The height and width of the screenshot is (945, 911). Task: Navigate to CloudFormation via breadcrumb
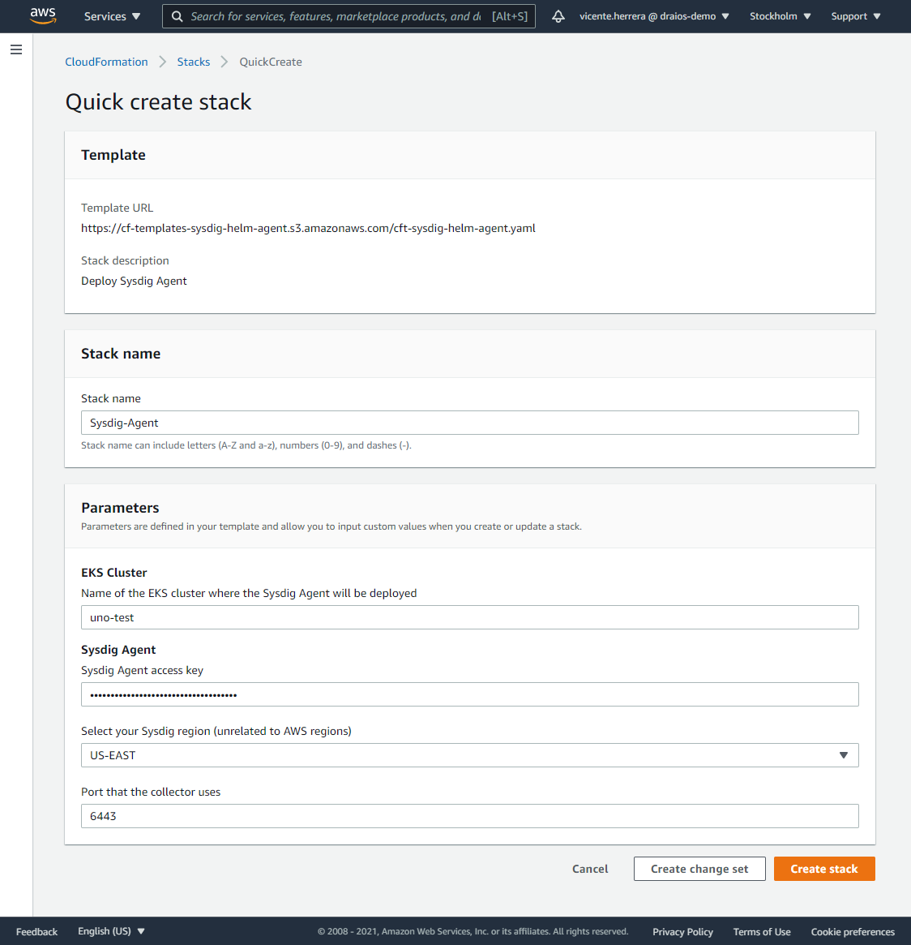coord(106,61)
